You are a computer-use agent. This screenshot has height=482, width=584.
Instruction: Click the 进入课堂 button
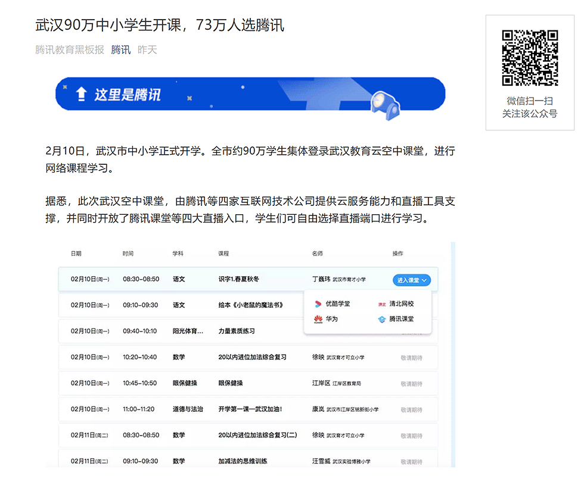pyautogui.click(x=412, y=280)
